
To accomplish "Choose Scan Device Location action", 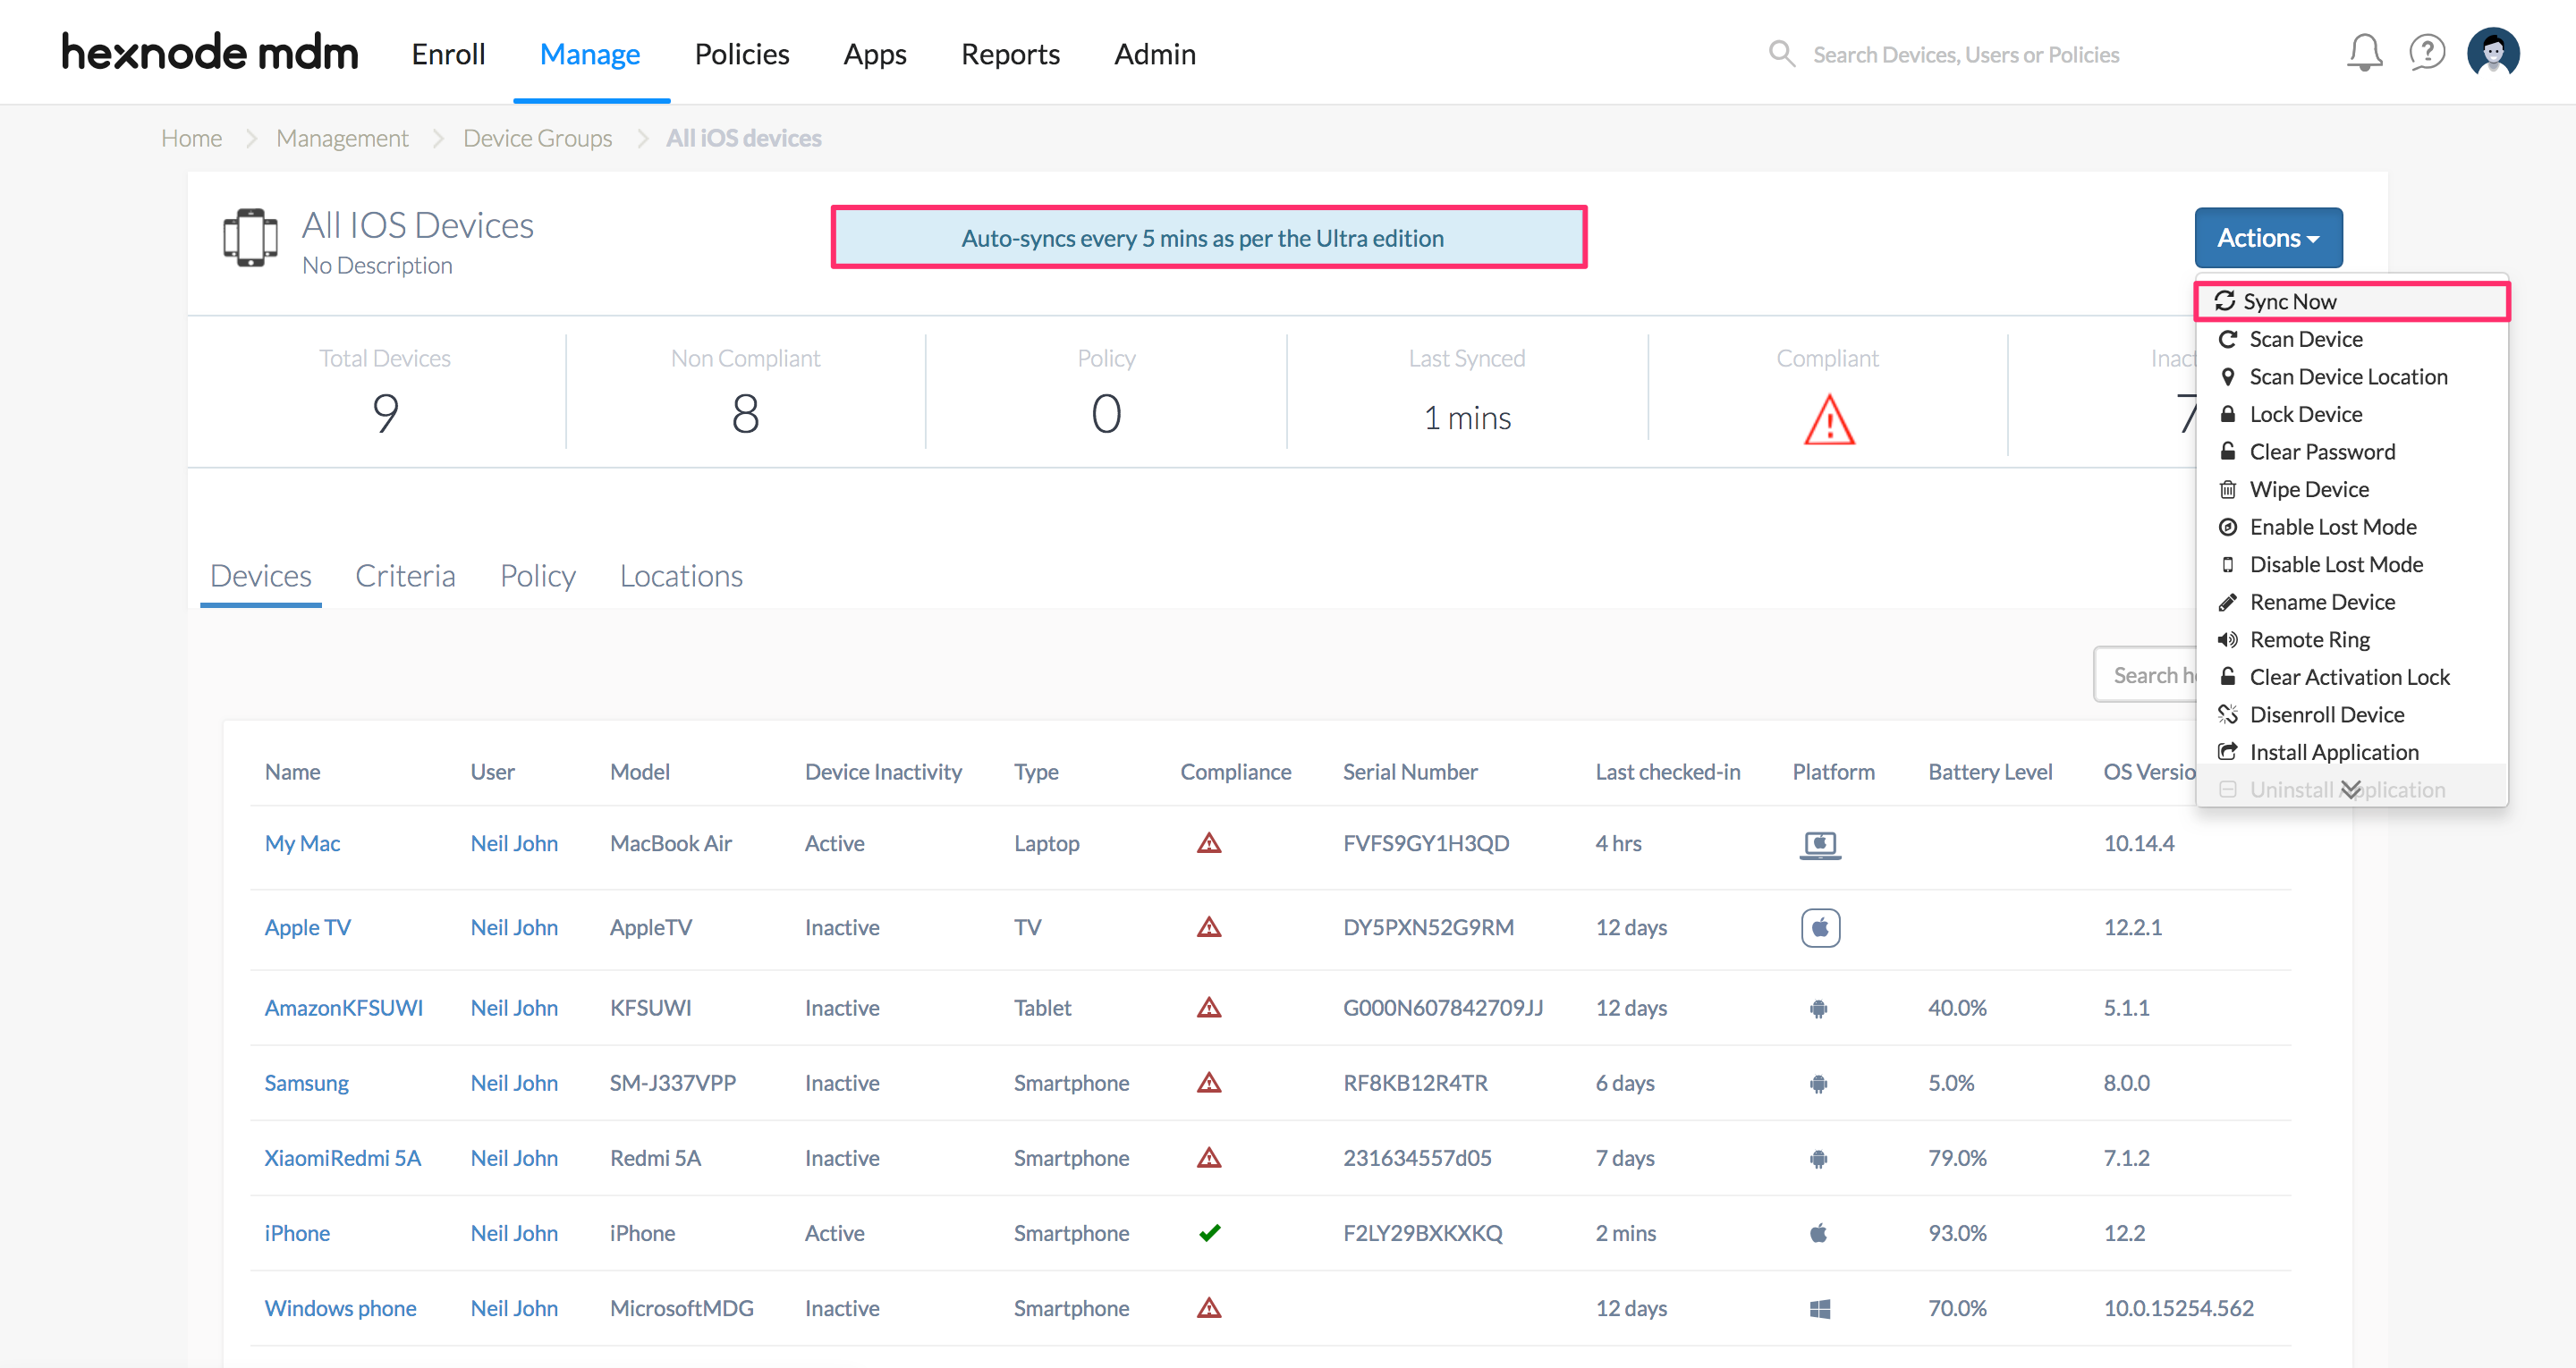I will coord(2351,377).
